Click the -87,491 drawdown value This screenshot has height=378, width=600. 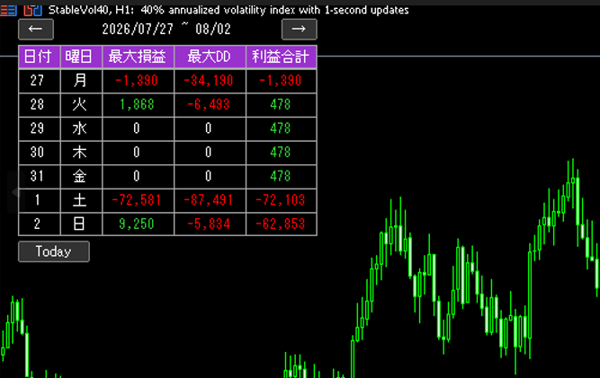pyautogui.click(x=209, y=200)
